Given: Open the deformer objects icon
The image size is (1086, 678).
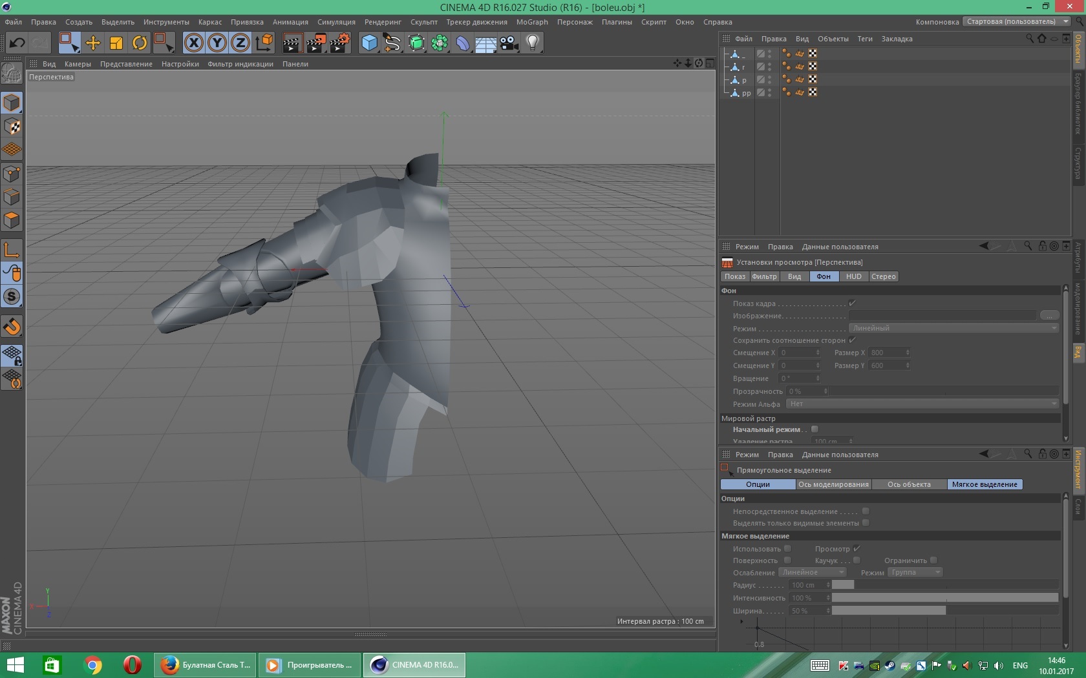Looking at the screenshot, I should (463, 43).
